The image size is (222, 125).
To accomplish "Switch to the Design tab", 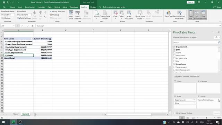I will click(93, 7).
